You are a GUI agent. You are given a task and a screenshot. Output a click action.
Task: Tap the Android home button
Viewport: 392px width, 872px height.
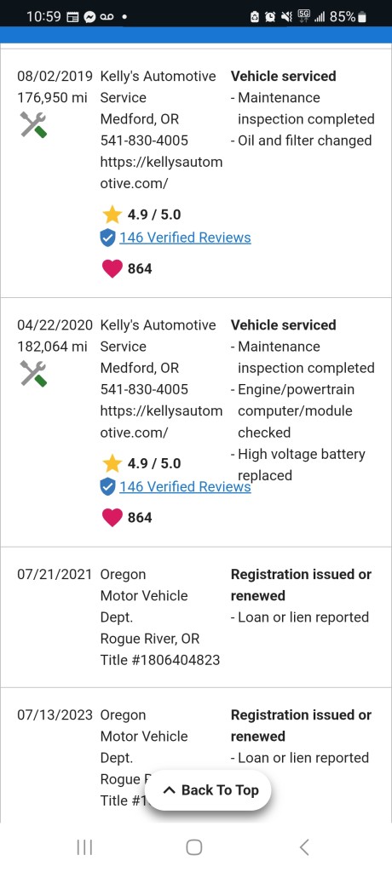tap(193, 847)
